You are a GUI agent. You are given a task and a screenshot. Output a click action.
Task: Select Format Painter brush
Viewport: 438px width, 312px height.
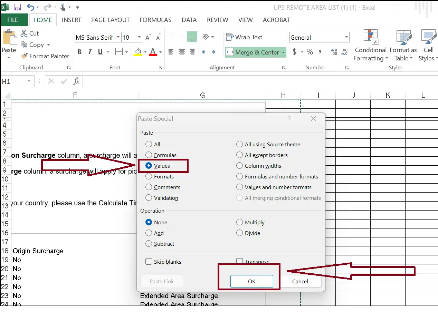click(45, 56)
